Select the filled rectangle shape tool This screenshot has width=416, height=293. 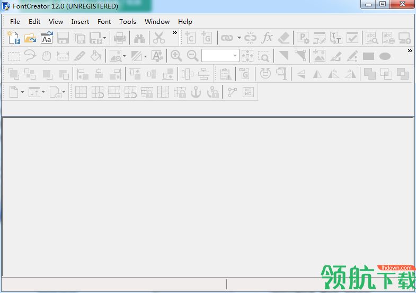(x=368, y=56)
